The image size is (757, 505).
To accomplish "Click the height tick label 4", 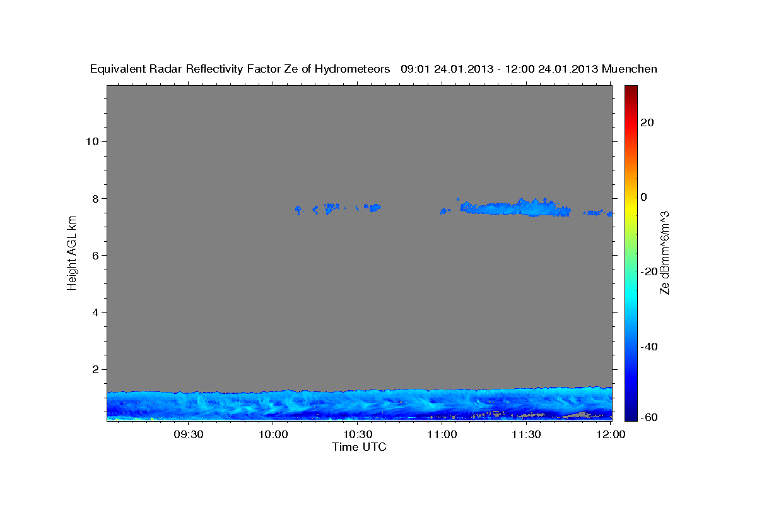I will point(95,312).
